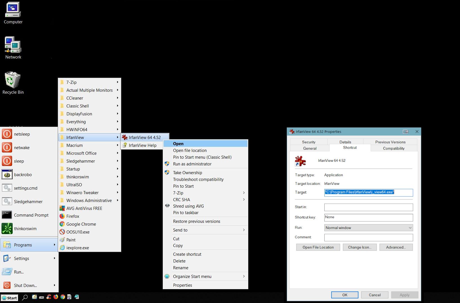The height and width of the screenshot is (303, 460).
Task: Open the Run window type dropdown
Action: [x=369, y=228]
